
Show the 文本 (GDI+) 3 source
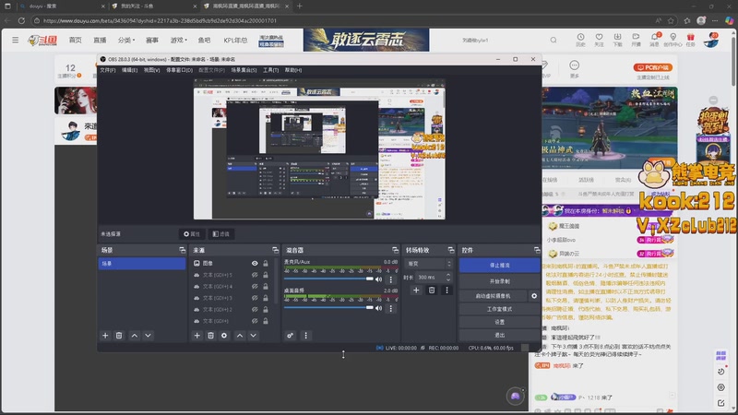(255, 298)
